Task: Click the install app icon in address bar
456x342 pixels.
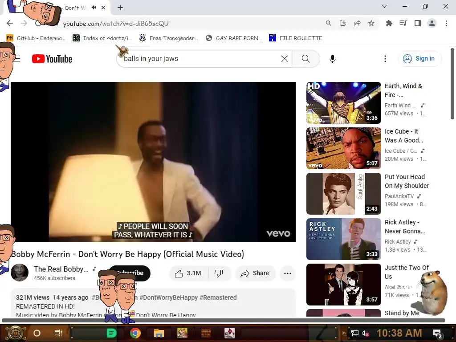Action: click(343, 23)
